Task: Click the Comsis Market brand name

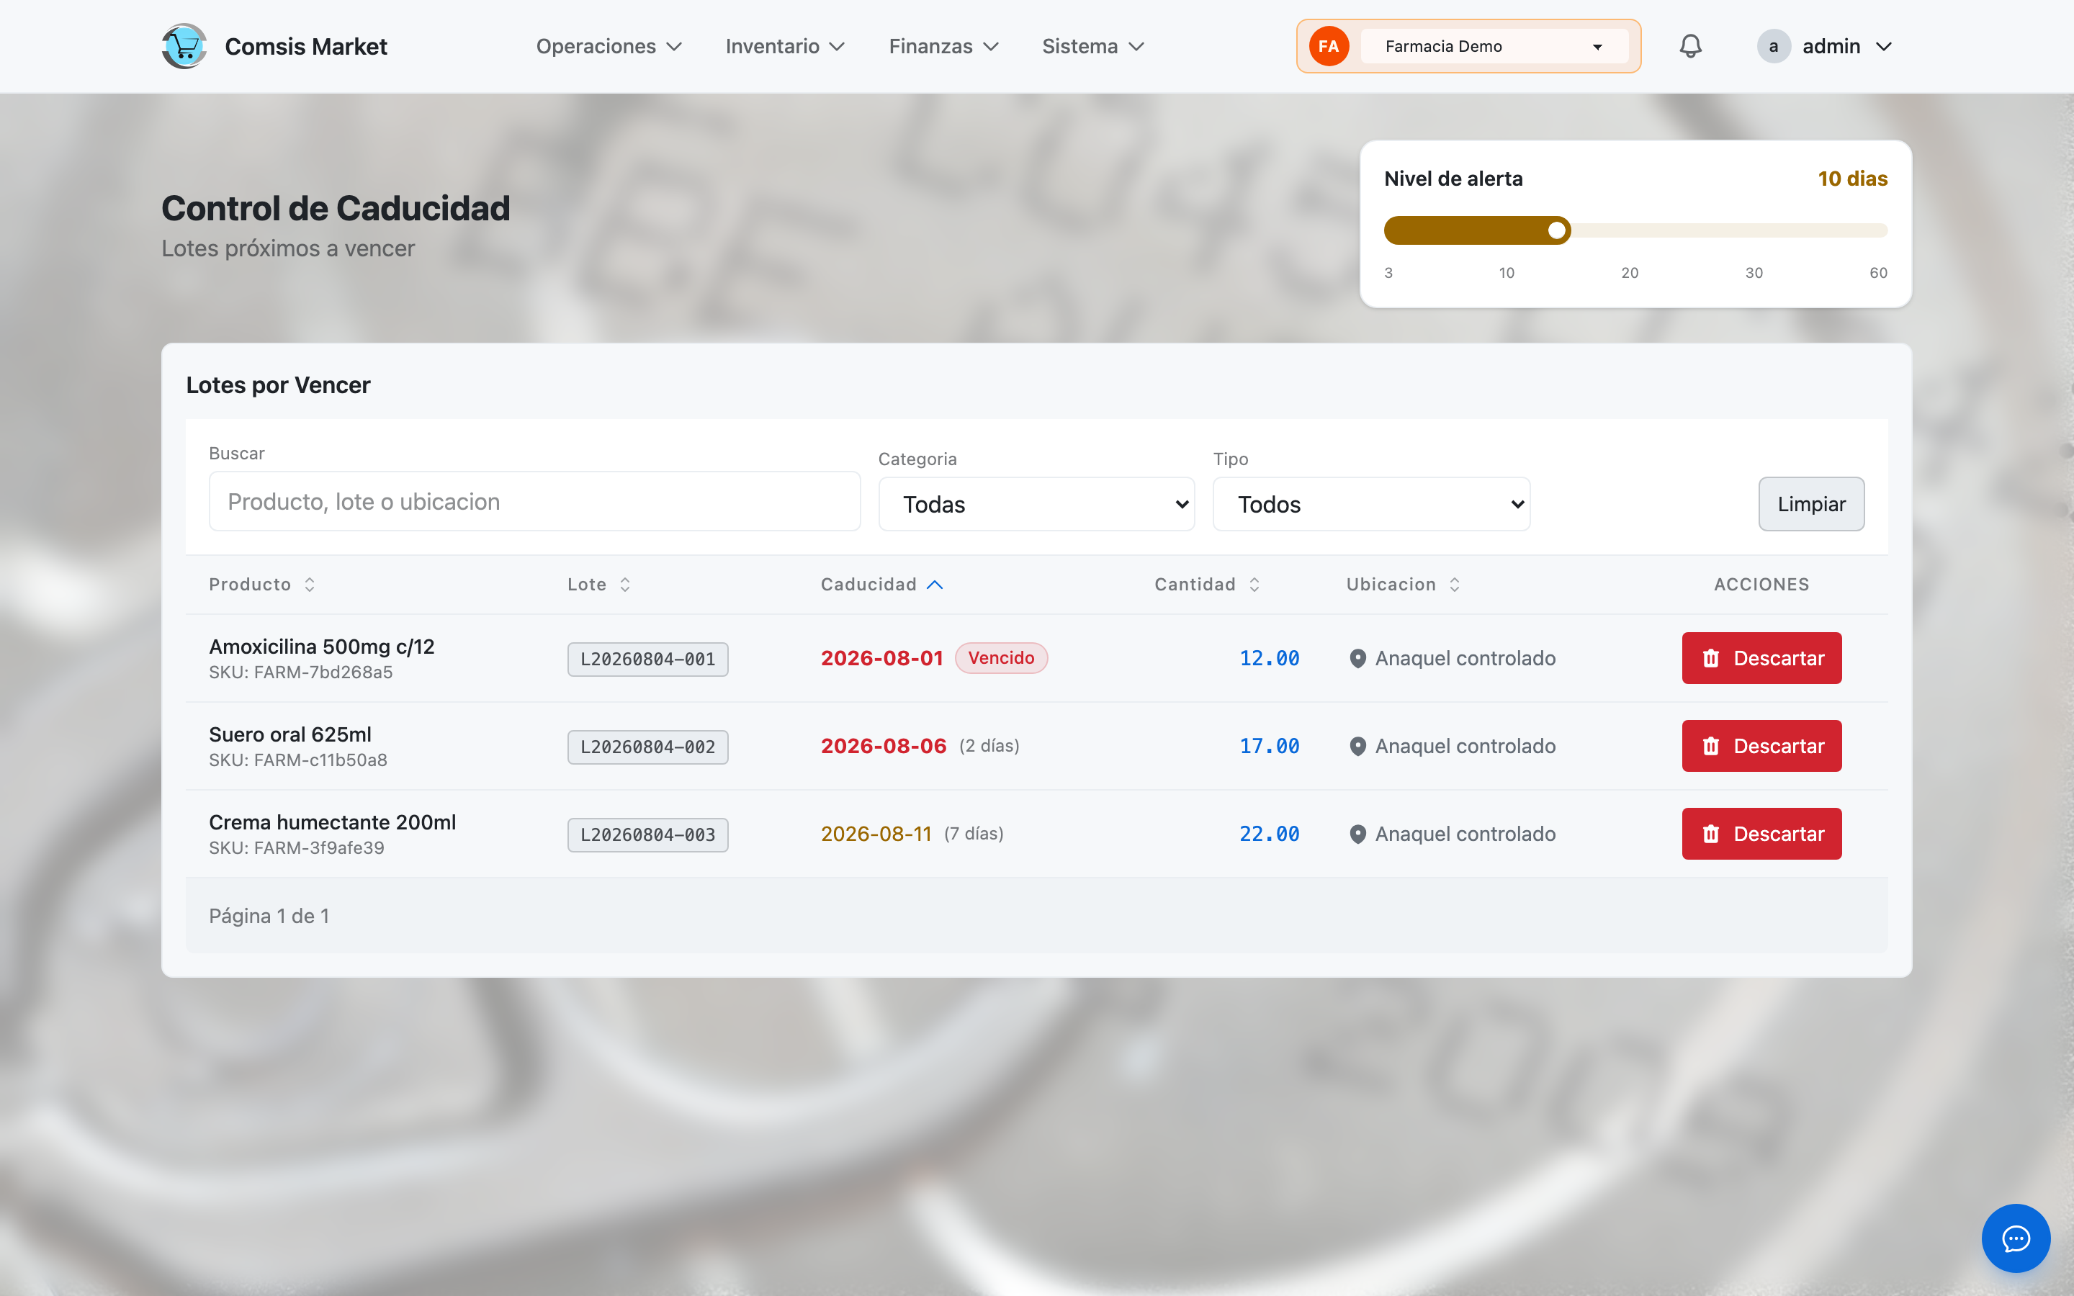Action: coord(306,46)
